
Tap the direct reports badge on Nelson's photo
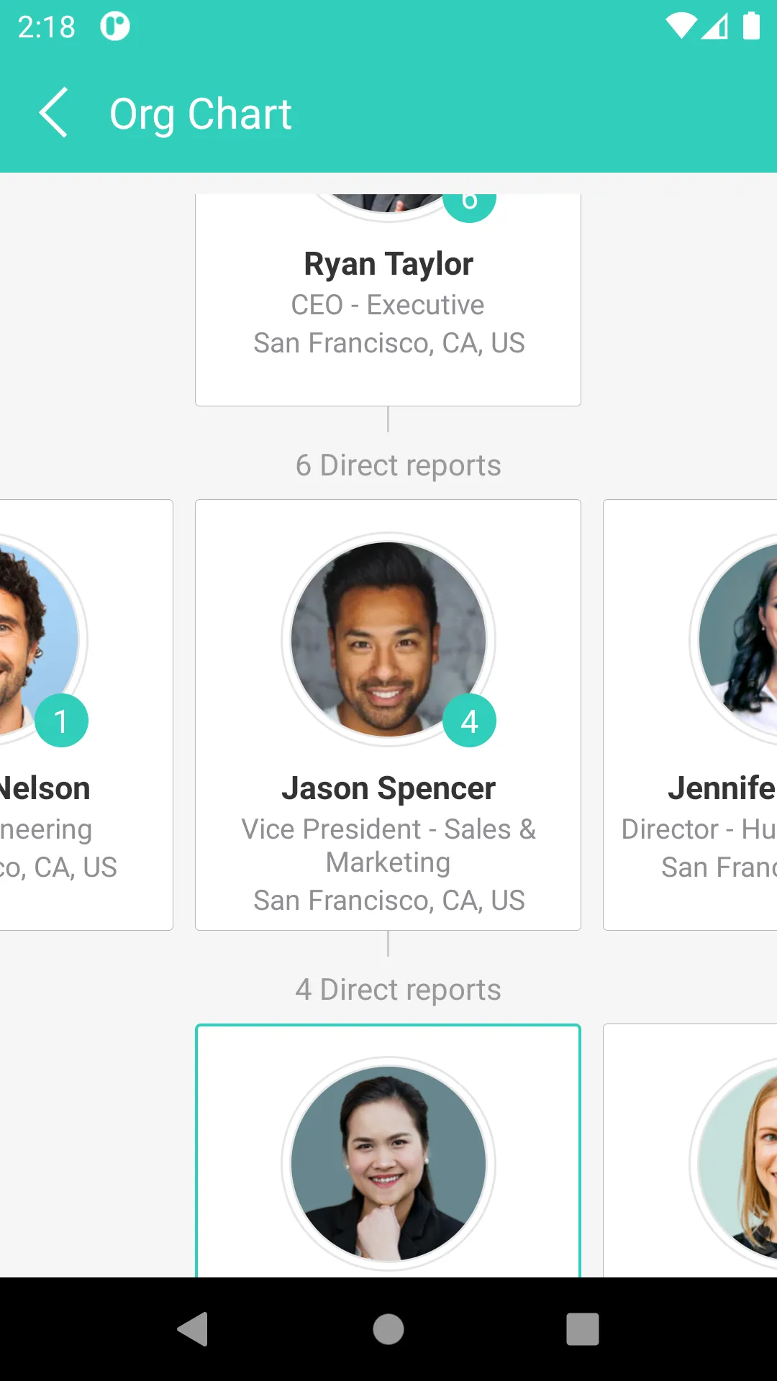click(x=61, y=721)
